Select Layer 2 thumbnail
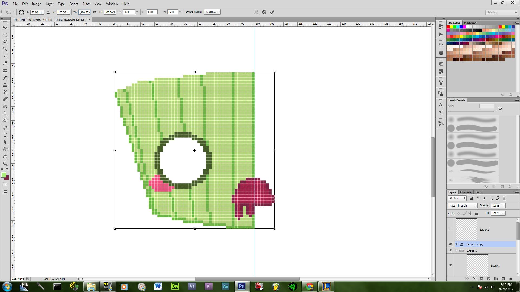520x292 pixels. point(466,229)
